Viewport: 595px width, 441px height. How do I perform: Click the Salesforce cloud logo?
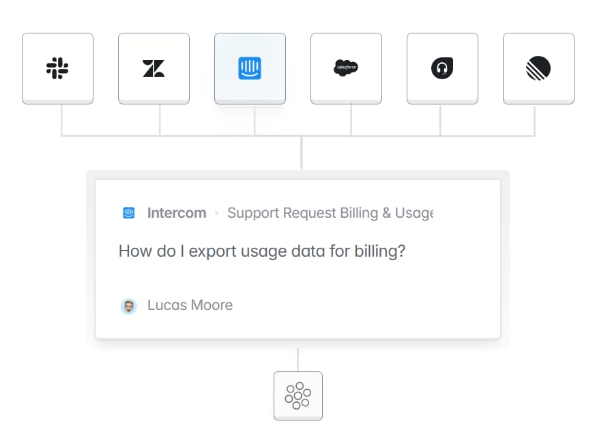click(346, 68)
